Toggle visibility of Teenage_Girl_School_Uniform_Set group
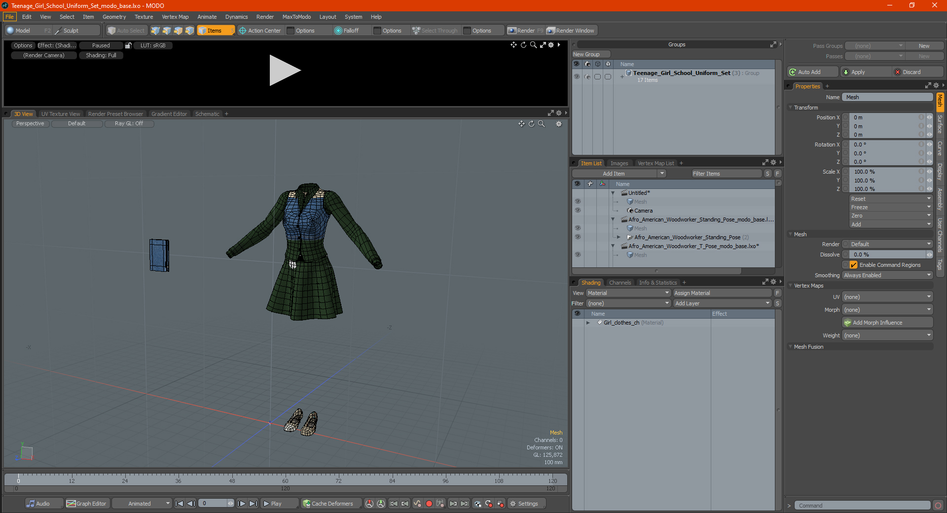The width and height of the screenshot is (947, 513). [x=576, y=76]
